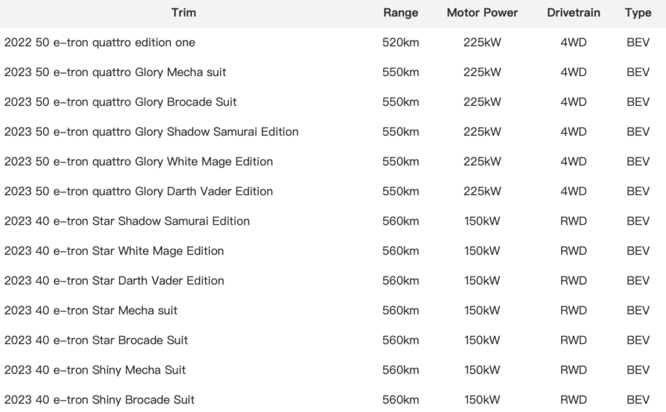Viewport: 666px width, 412px height.
Task: Click 40 e-tron Star Shadow Samurai Edition
Action: click(x=127, y=221)
